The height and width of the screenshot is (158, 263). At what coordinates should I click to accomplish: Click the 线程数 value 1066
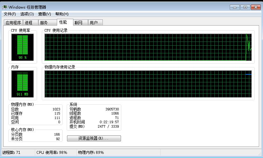click(115, 113)
